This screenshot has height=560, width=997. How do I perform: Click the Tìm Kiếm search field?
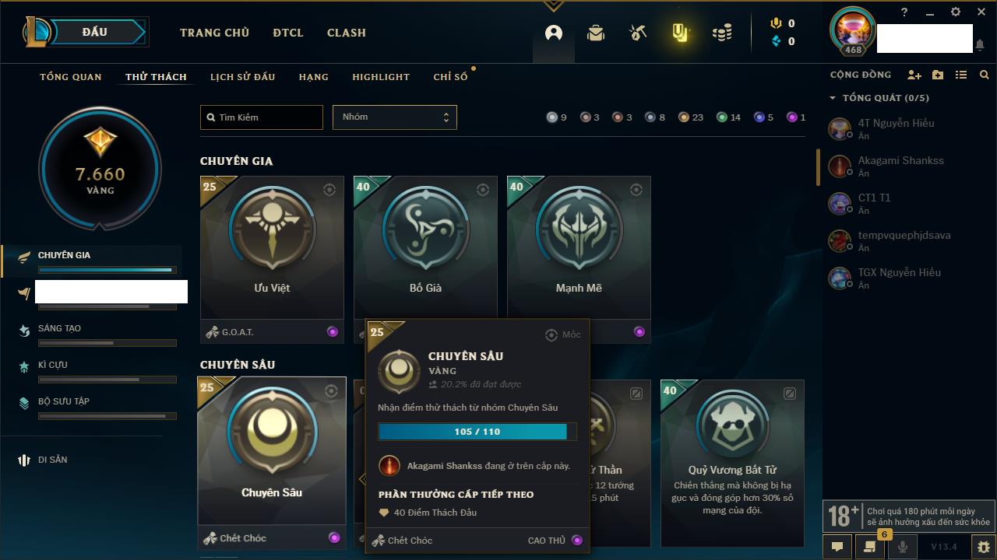pyautogui.click(x=262, y=117)
